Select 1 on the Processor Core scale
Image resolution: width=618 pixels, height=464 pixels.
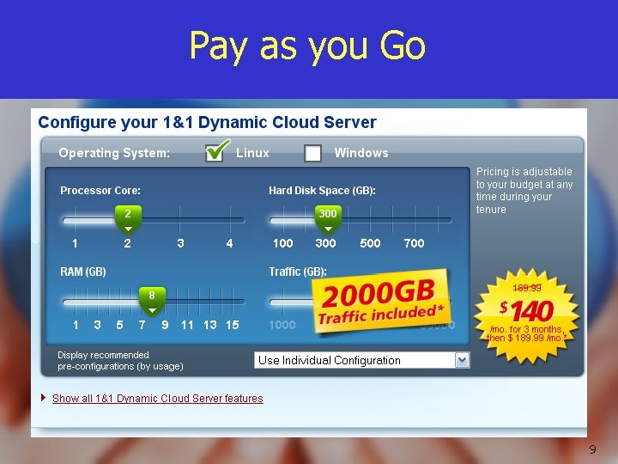[75, 243]
